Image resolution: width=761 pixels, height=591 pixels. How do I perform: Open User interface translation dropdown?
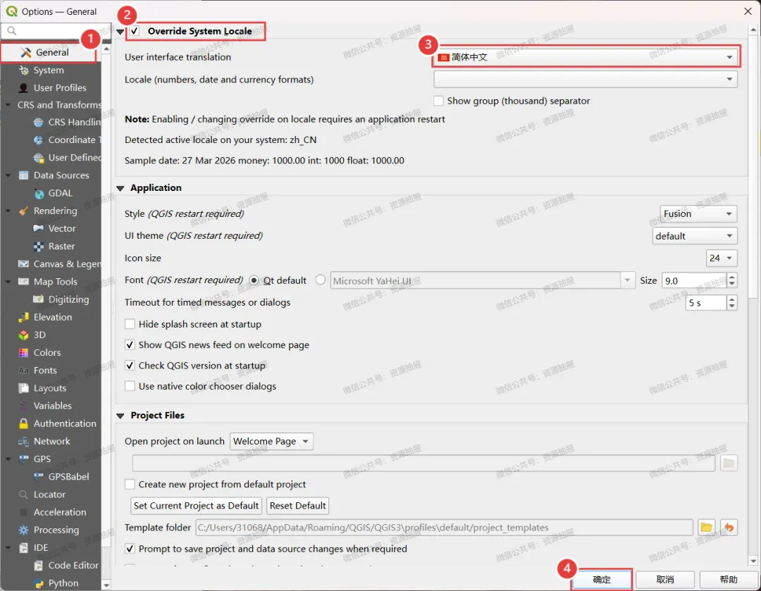tap(586, 57)
